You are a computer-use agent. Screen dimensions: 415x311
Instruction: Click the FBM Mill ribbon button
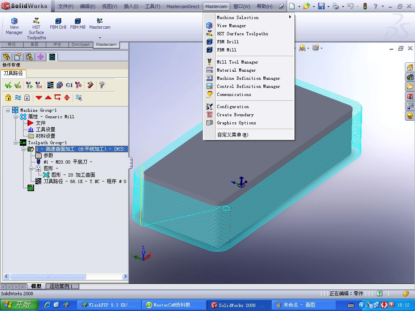(x=77, y=24)
